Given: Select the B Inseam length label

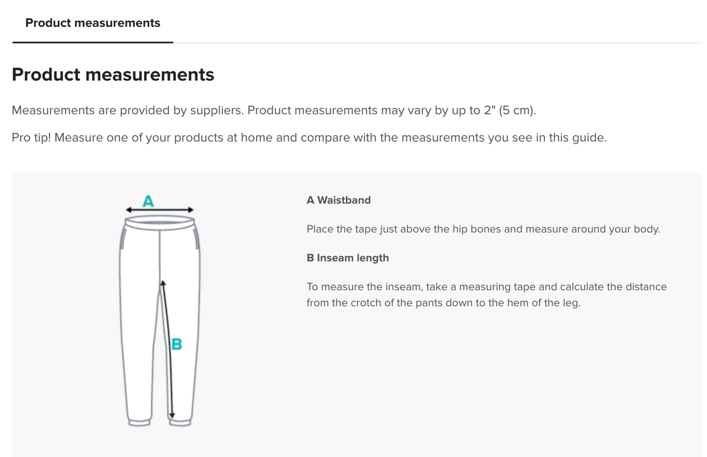Looking at the screenshot, I should (348, 258).
